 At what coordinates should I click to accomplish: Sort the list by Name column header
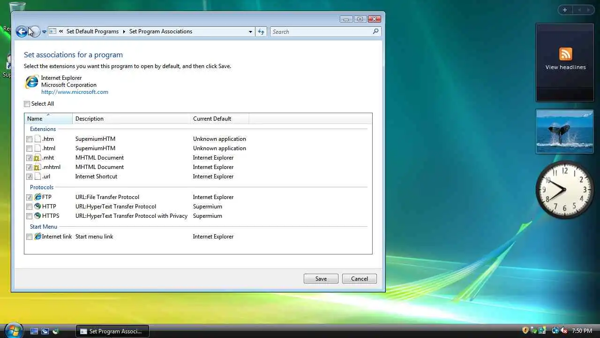coord(48,119)
